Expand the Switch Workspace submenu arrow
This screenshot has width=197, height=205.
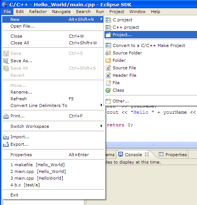101,126
